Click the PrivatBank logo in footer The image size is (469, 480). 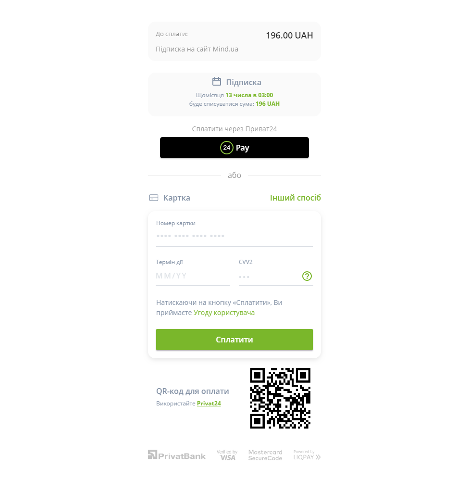coord(177,455)
